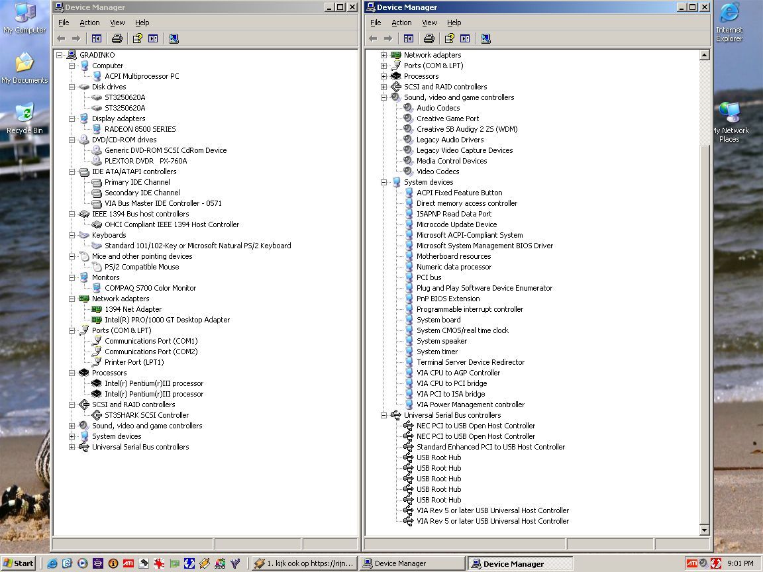763x572 pixels.
Task: Click Scan for hardware changes in right toolbar
Action: 485,38
